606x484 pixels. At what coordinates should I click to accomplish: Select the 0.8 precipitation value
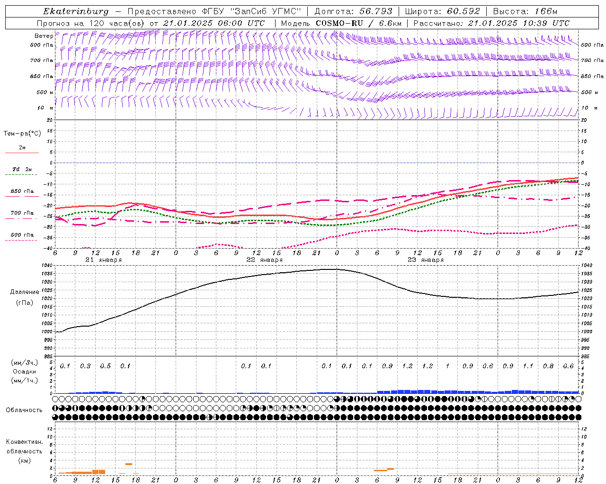[548, 366]
